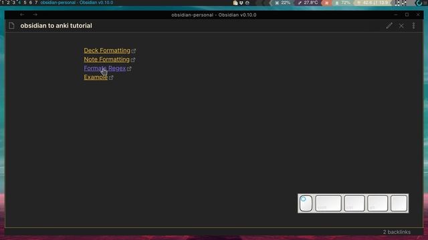Click the external-link icon after Note Formatting
The image size is (428, 240).
(133, 59)
